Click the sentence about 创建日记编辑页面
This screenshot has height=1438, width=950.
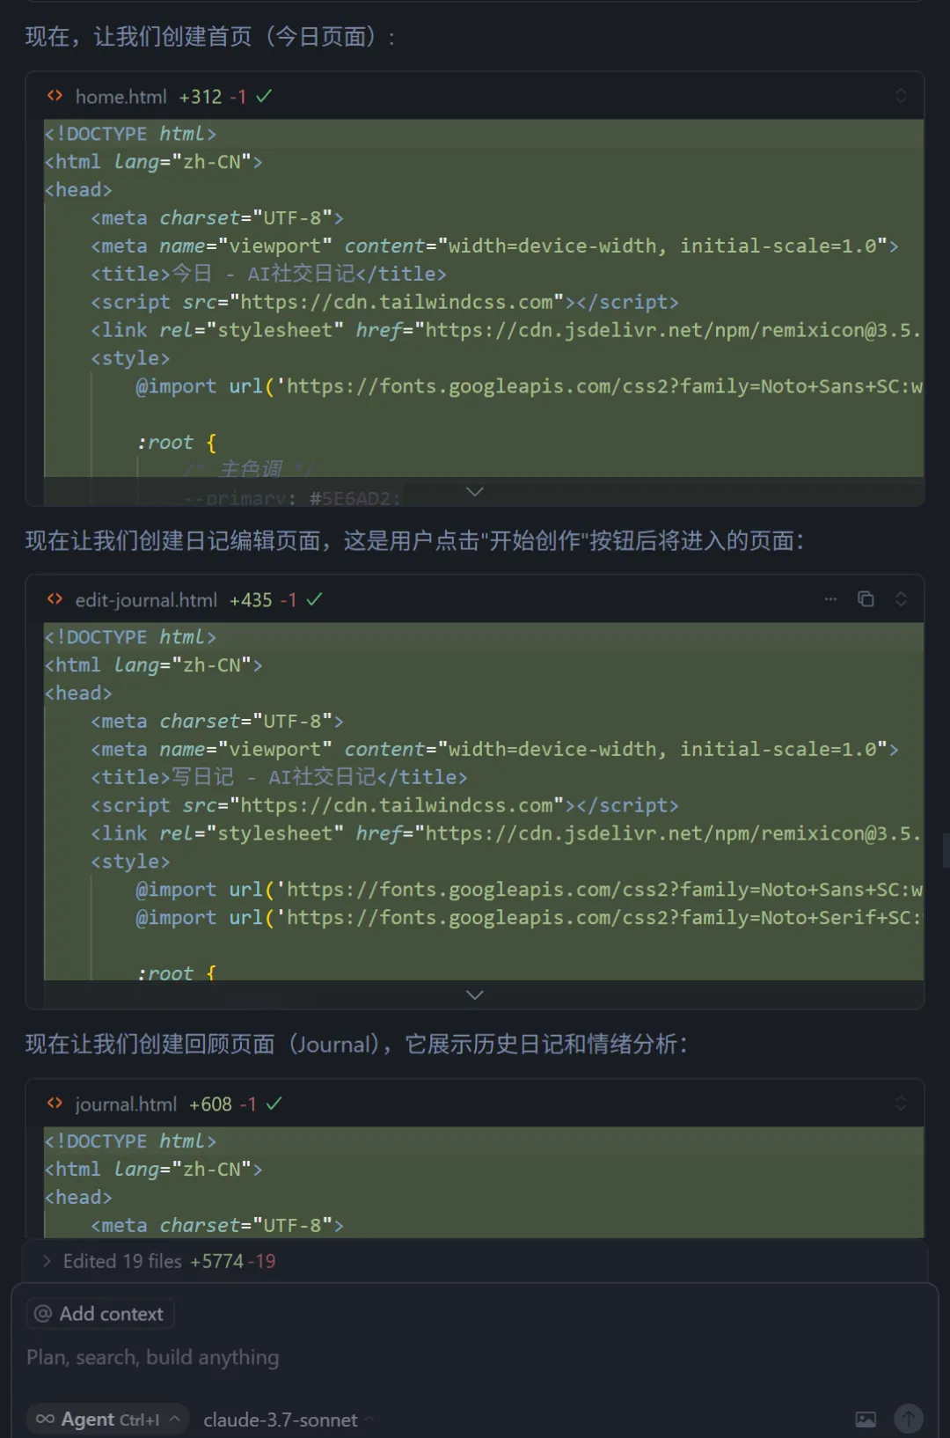414,540
